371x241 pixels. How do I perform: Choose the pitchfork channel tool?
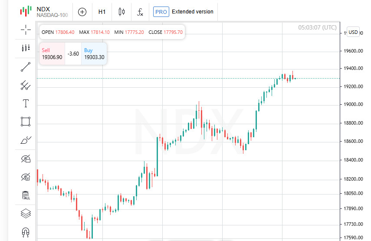(x=26, y=85)
